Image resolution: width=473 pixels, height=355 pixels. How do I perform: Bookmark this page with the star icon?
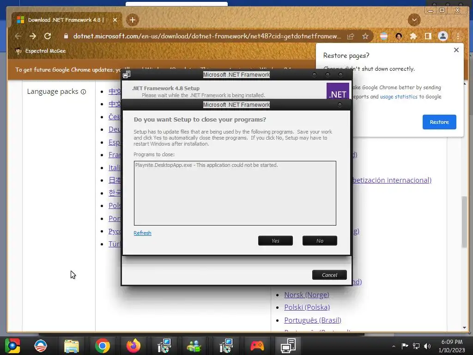[365, 36]
